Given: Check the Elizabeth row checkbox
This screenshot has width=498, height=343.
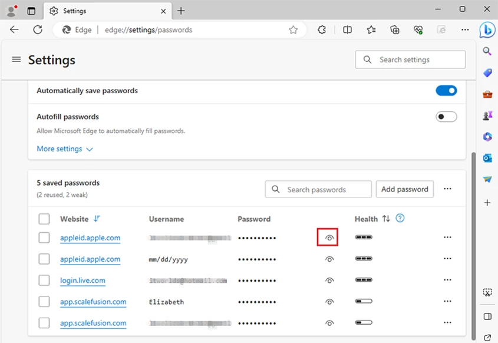Looking at the screenshot, I should [44, 301].
